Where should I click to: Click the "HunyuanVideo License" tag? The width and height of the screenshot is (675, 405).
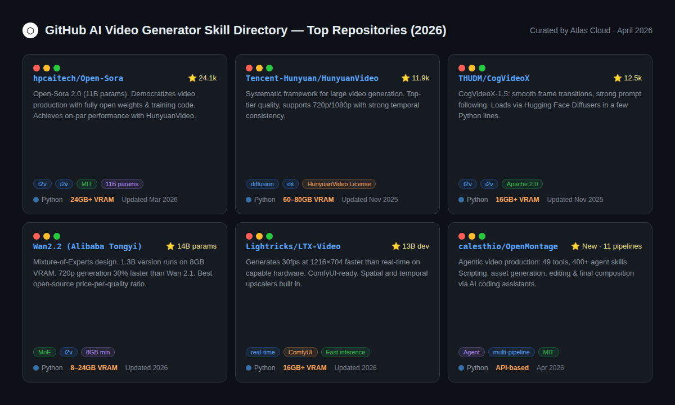[x=339, y=183]
